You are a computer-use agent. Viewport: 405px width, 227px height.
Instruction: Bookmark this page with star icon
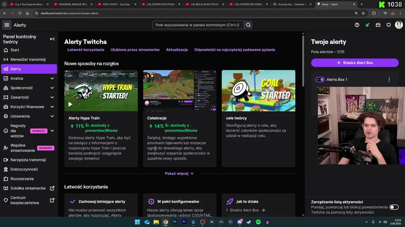(x=363, y=13)
